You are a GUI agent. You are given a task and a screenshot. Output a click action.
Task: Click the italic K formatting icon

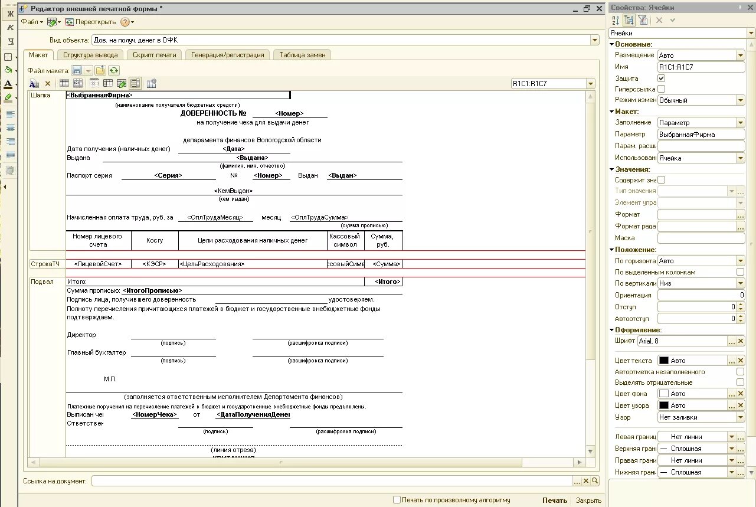click(x=10, y=27)
